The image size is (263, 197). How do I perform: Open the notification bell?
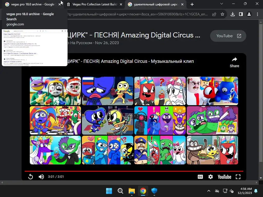click(256, 191)
